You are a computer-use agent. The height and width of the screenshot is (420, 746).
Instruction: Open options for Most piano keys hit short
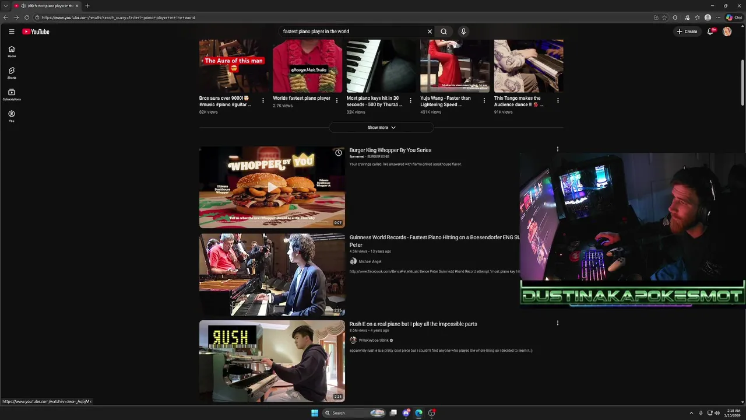pos(410,100)
